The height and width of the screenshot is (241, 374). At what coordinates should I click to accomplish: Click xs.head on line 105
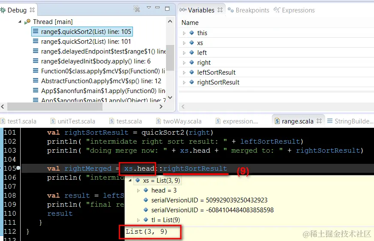(x=139, y=169)
